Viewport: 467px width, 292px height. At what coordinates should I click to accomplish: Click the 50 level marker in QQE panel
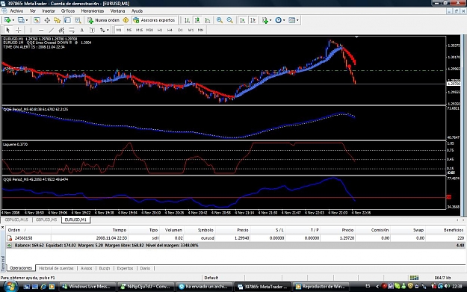pos(448,197)
